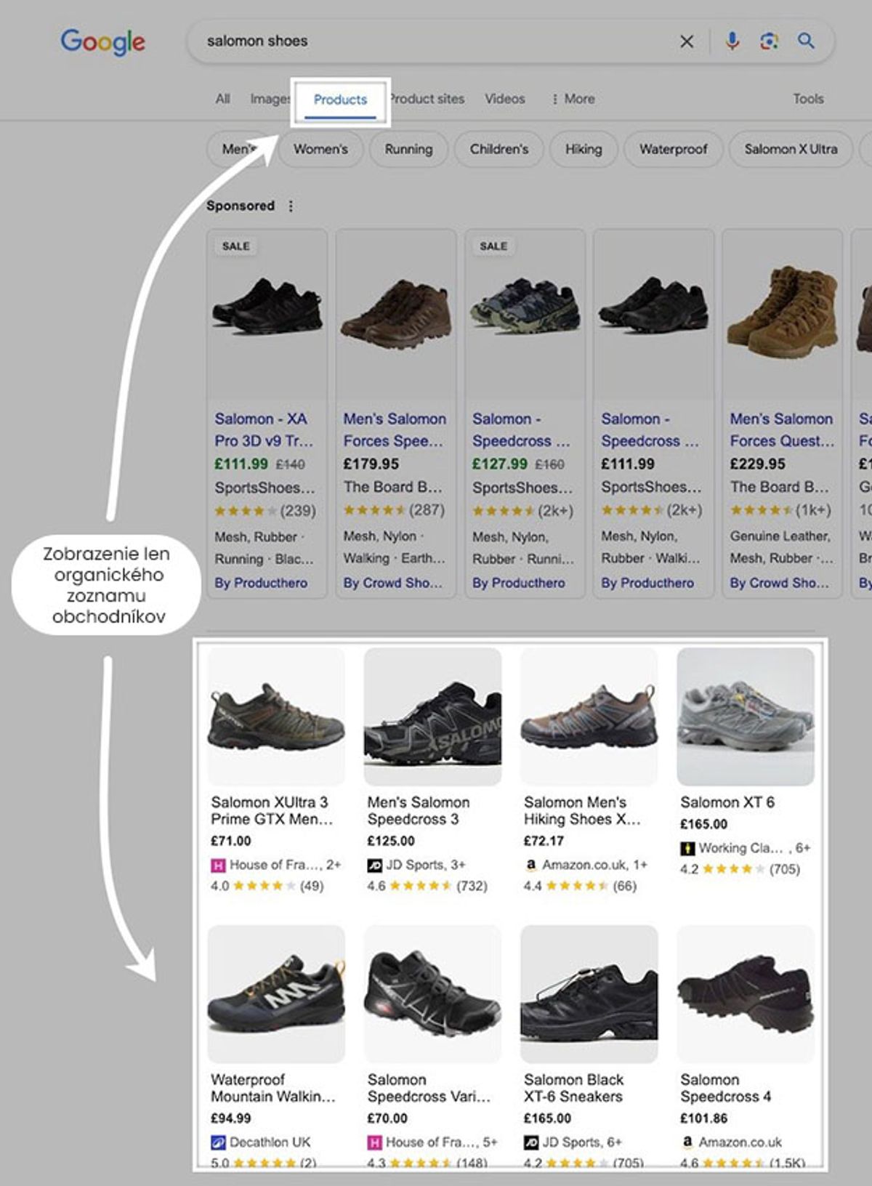The image size is (872, 1186).
Task: Open Salomon Black XT-6 Sneakers listing title
Action: click(573, 1088)
